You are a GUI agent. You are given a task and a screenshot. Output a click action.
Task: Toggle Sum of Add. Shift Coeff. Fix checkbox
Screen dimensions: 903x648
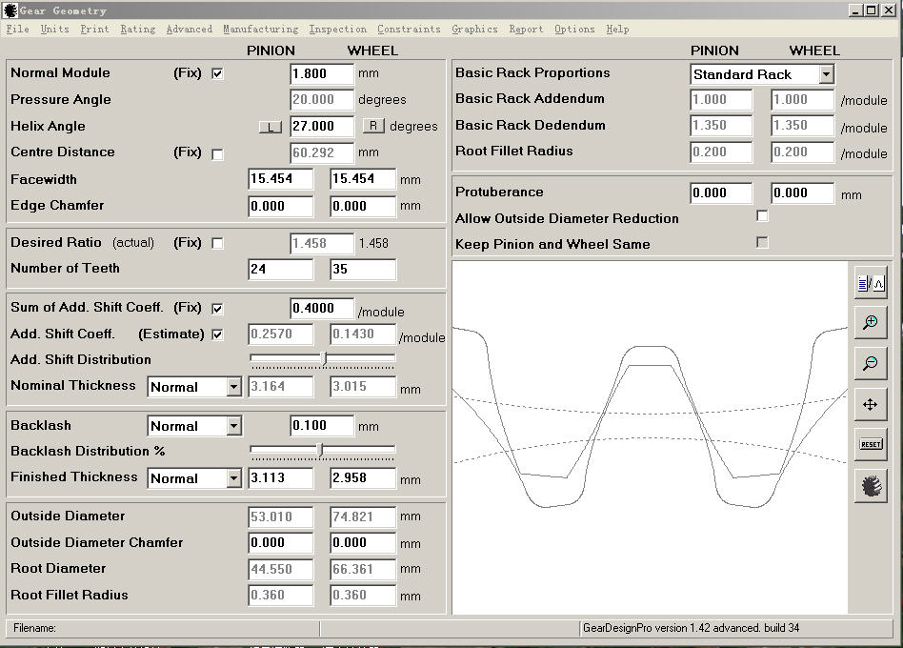(x=217, y=309)
